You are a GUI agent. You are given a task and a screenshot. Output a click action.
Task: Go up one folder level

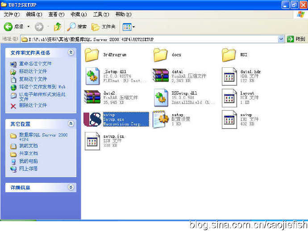tap(58, 27)
